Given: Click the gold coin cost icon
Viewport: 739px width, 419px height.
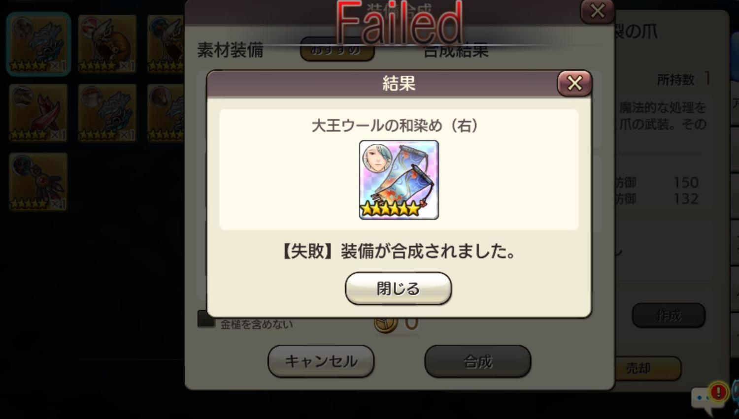Looking at the screenshot, I should (386, 323).
